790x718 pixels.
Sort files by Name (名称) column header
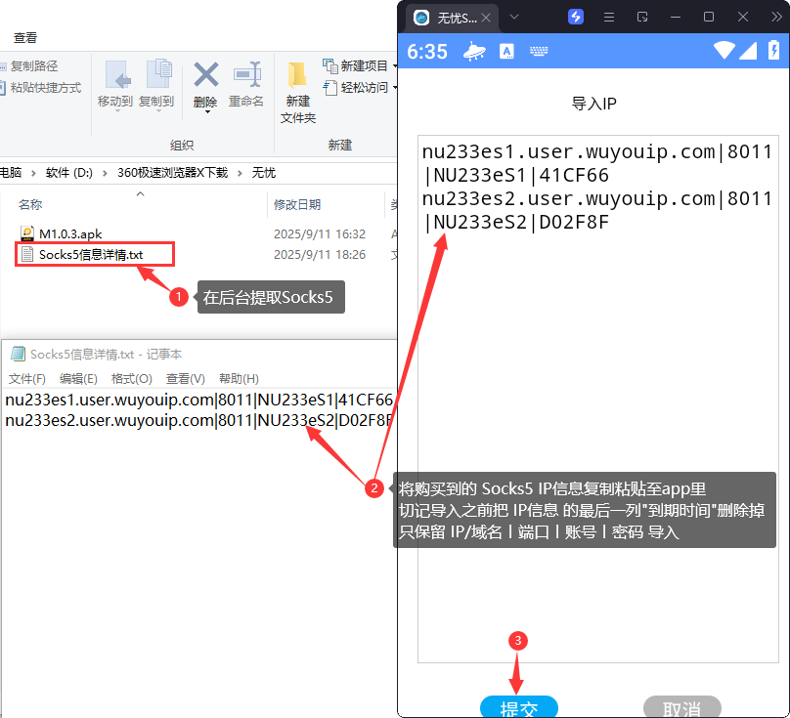(31, 204)
